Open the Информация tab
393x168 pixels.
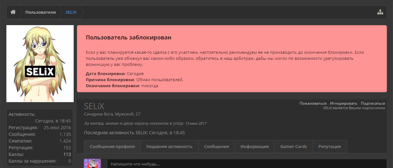pos(255,147)
